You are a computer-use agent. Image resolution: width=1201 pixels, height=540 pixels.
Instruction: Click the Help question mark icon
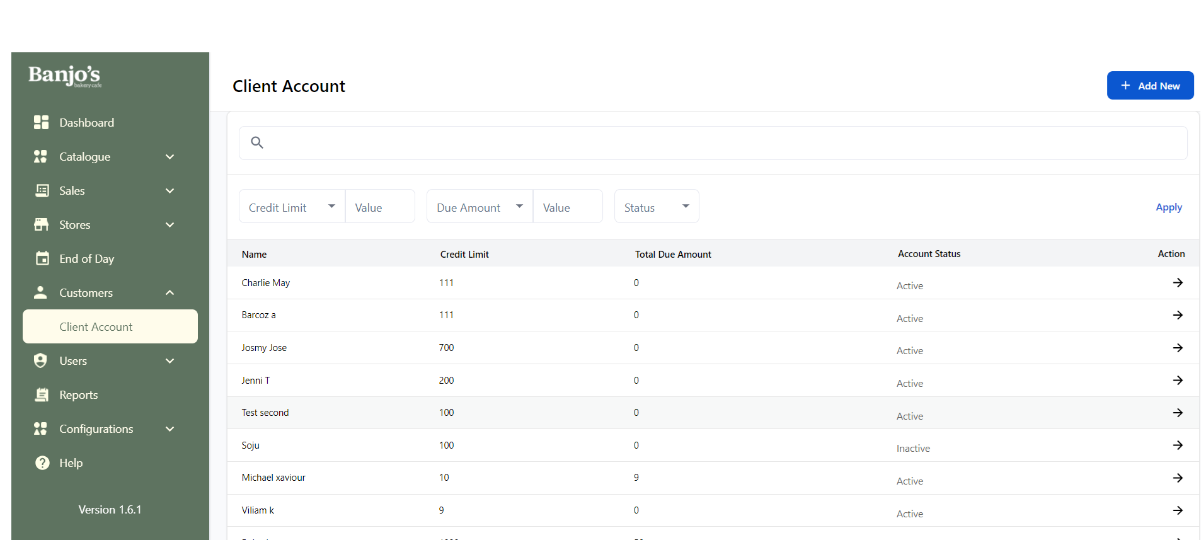click(42, 463)
